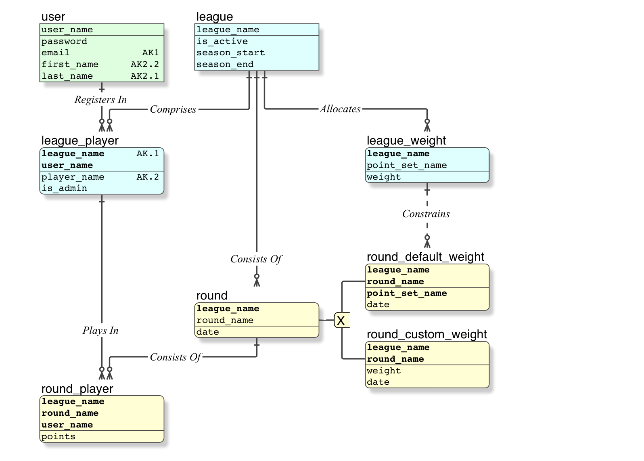Screen dimensions: 644x461
Task: Select the Registers In relationship label
Action: click(100, 100)
